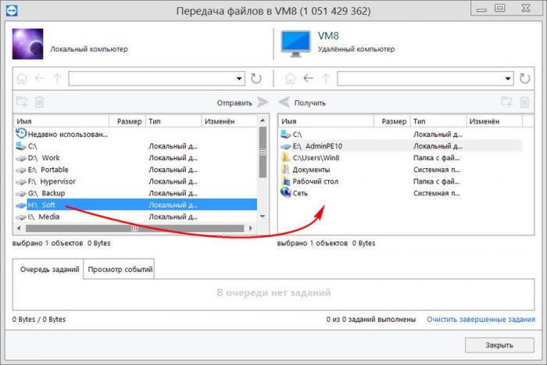The width and height of the screenshot is (547, 365).
Task: Select the remote E:\ AdminPE10 drive
Action: (401, 146)
